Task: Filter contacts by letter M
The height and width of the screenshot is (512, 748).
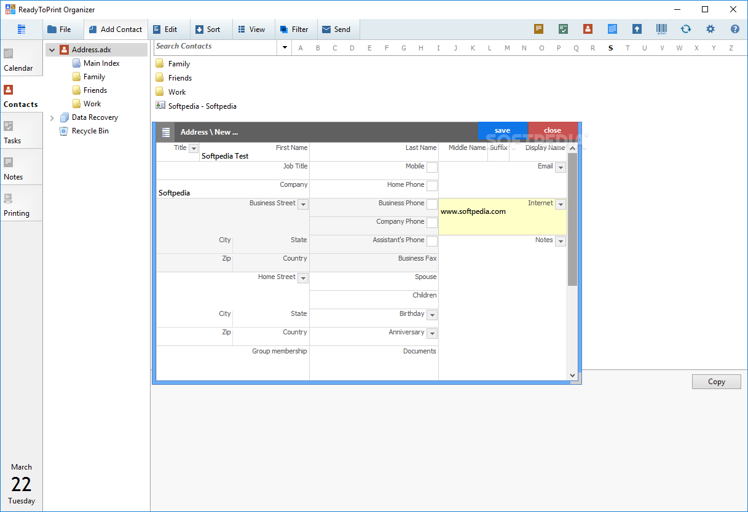Action: pyautogui.click(x=507, y=48)
